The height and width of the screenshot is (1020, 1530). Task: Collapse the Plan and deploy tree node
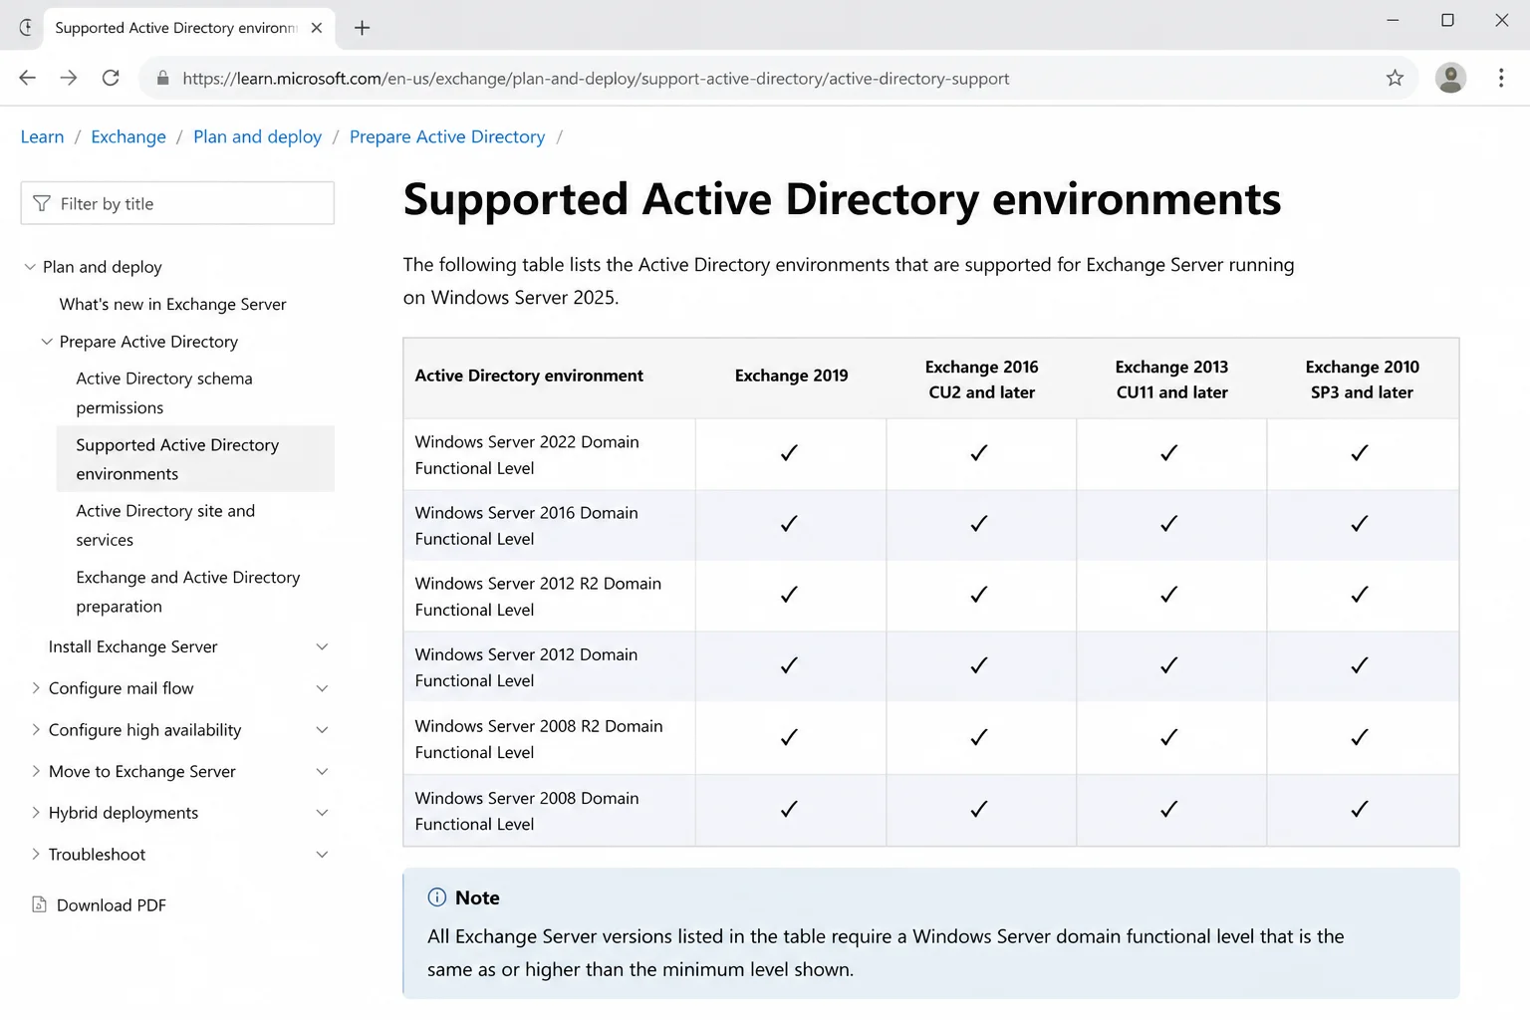coord(30,267)
